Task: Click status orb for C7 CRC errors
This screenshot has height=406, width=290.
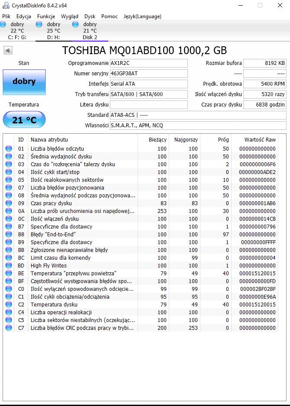Action: [x=9, y=328]
